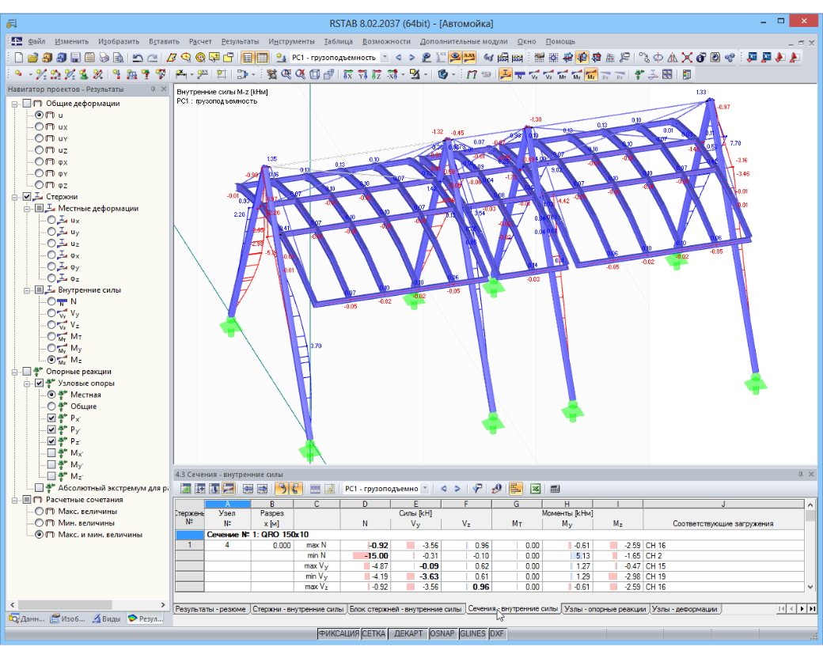Export table to Excel icon
The width and height of the screenshot is (823, 658).
pyautogui.click(x=535, y=489)
